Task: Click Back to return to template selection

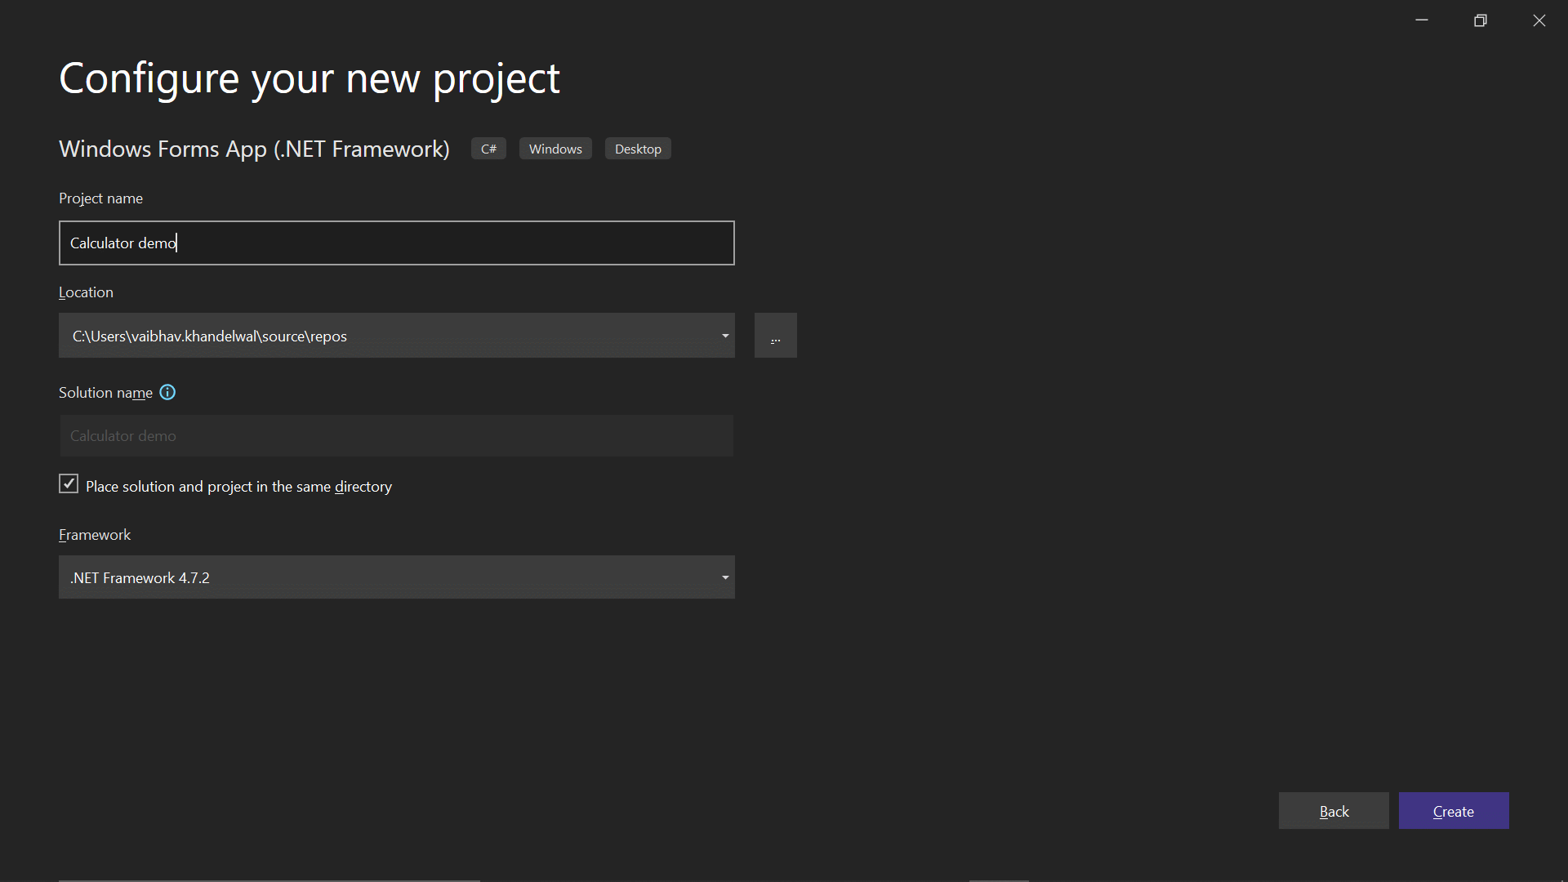Action: click(x=1333, y=811)
